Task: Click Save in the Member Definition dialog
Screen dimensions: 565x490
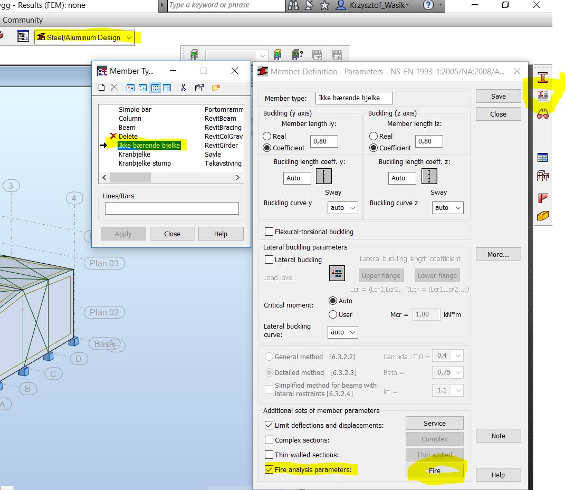Action: point(497,95)
